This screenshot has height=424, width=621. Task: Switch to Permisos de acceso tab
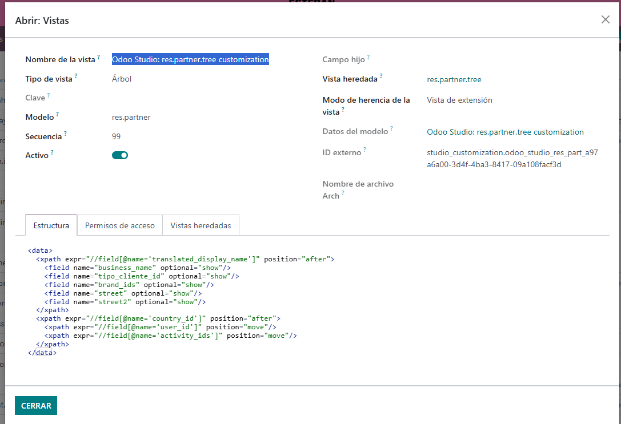[x=120, y=225]
